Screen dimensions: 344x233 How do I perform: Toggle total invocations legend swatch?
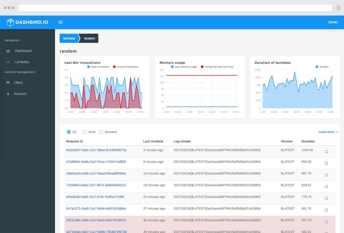pos(89,67)
